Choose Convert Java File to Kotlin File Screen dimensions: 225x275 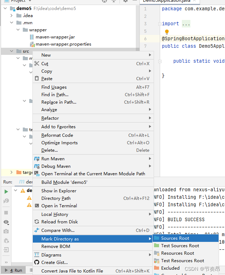pos(92,271)
